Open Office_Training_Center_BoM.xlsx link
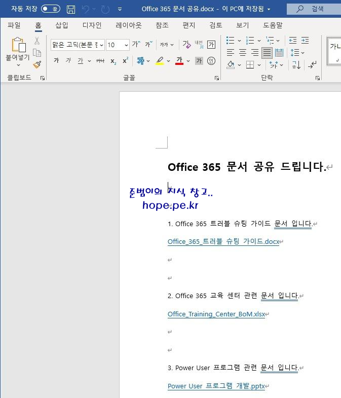 [x=216, y=314]
